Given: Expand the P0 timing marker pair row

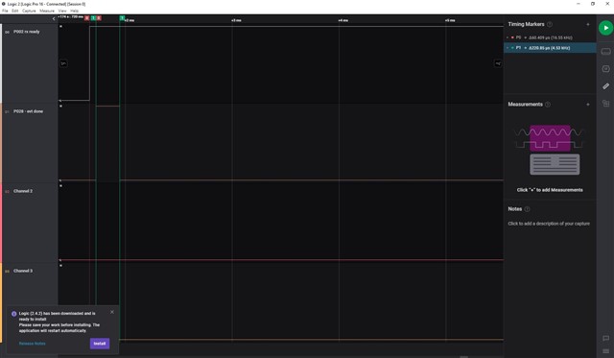Looking at the screenshot, I should click(x=508, y=37).
